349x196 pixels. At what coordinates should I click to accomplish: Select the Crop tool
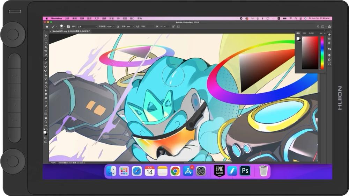pyautogui.click(x=46, y=51)
